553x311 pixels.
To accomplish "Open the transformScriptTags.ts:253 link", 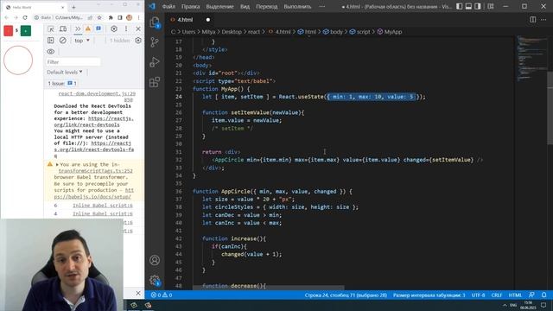I will [95, 171].
